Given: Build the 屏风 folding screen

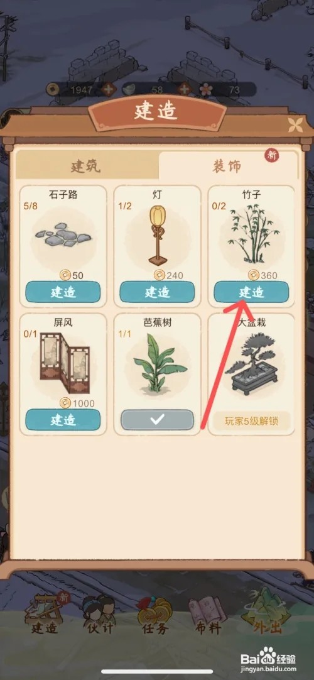Looking at the screenshot, I should tap(63, 420).
